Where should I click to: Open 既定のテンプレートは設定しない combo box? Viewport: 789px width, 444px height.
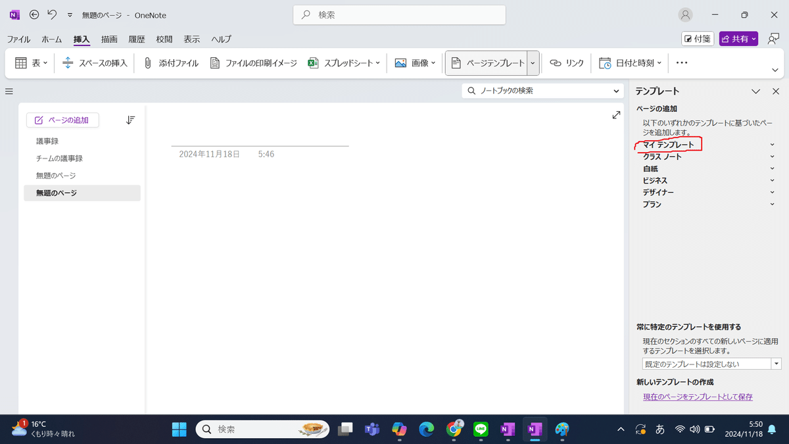pyautogui.click(x=711, y=364)
